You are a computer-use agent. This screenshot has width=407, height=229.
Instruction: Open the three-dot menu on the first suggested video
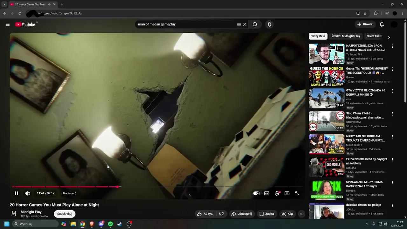tap(392, 46)
